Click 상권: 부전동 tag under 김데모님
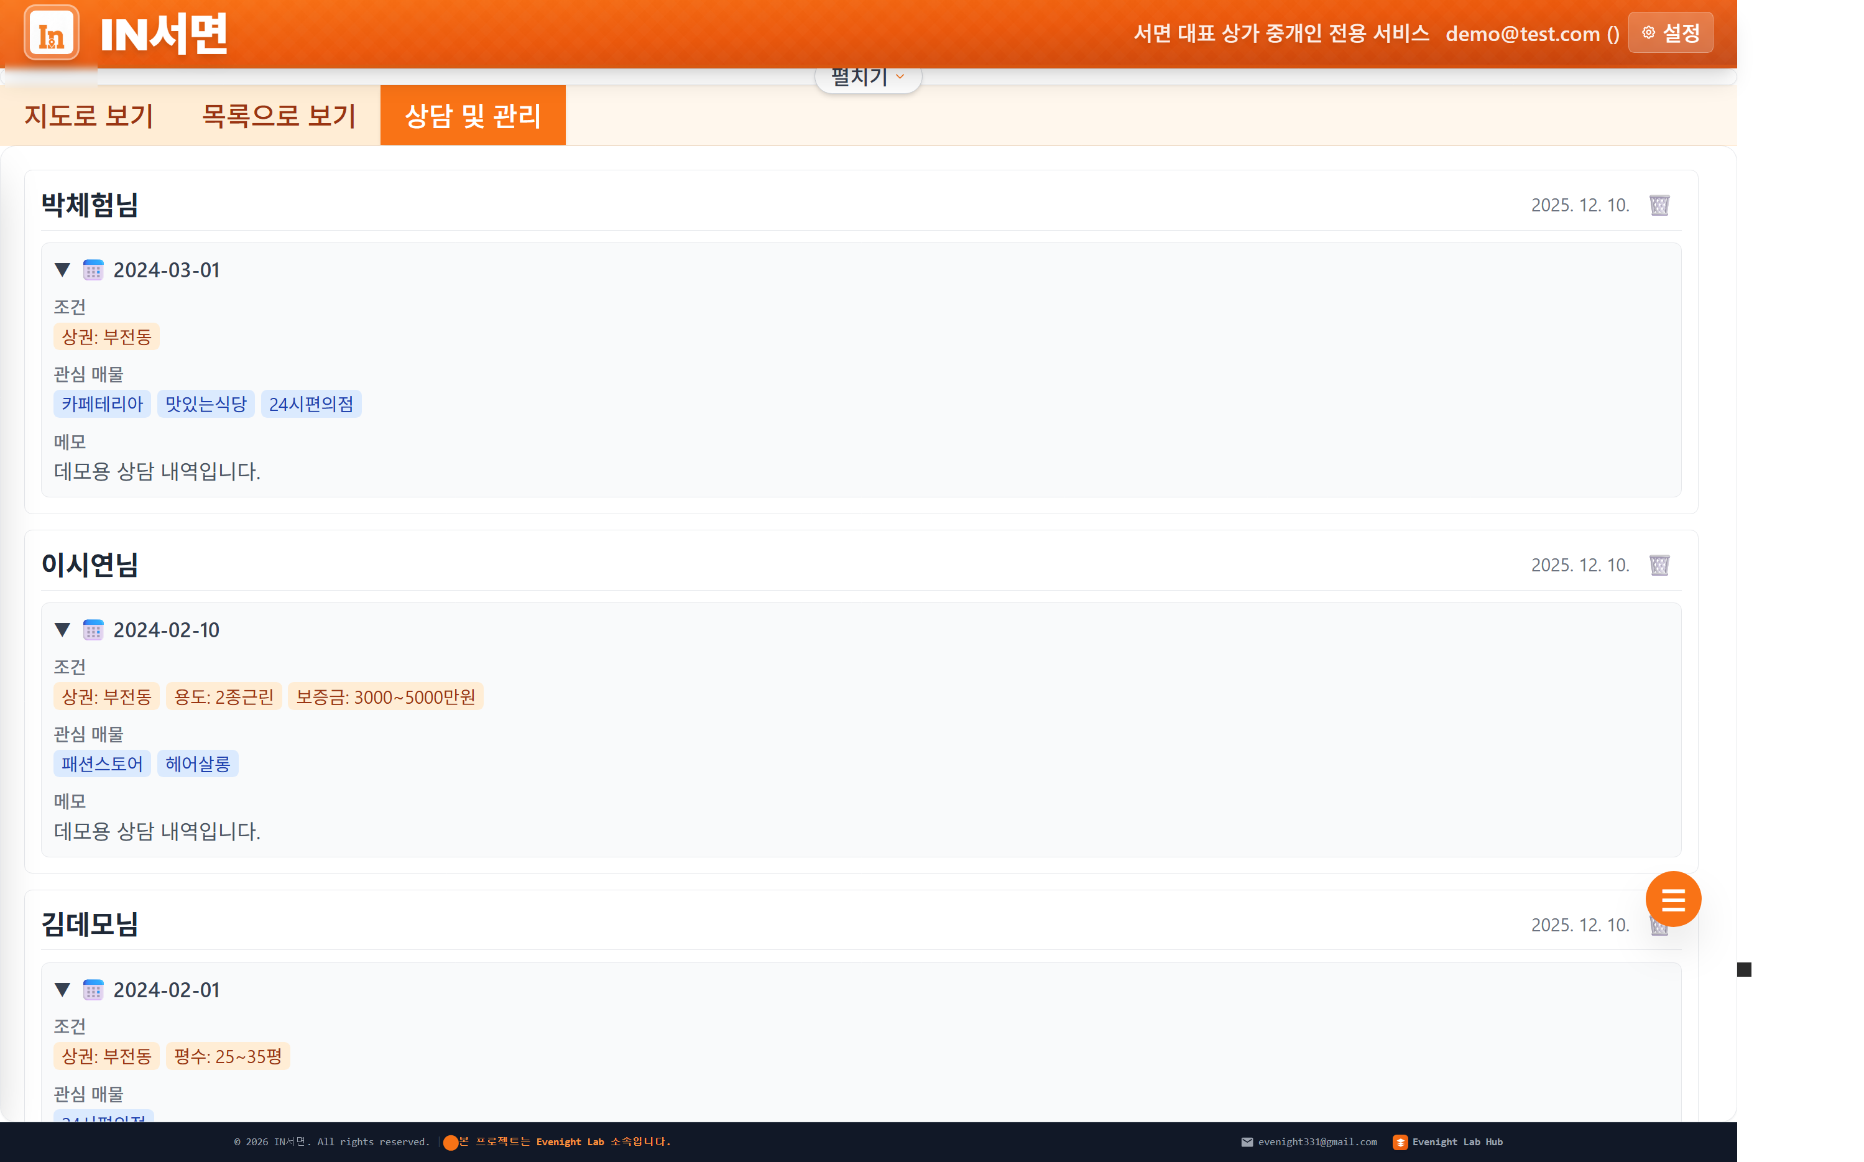1864x1162 pixels. pyautogui.click(x=106, y=1057)
